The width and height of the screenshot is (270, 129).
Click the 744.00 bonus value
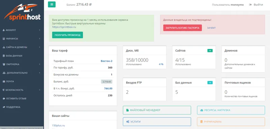tap(108, 89)
